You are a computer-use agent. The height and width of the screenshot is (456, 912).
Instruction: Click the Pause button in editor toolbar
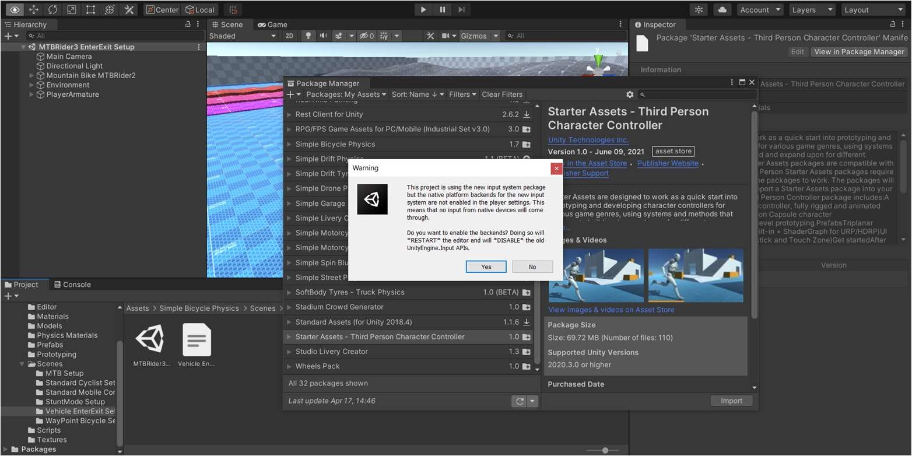pos(443,9)
